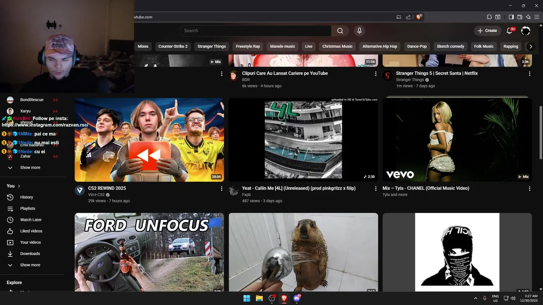This screenshot has height=305, width=543.
Task: Select the Stranger Things chip
Action: tap(212, 47)
